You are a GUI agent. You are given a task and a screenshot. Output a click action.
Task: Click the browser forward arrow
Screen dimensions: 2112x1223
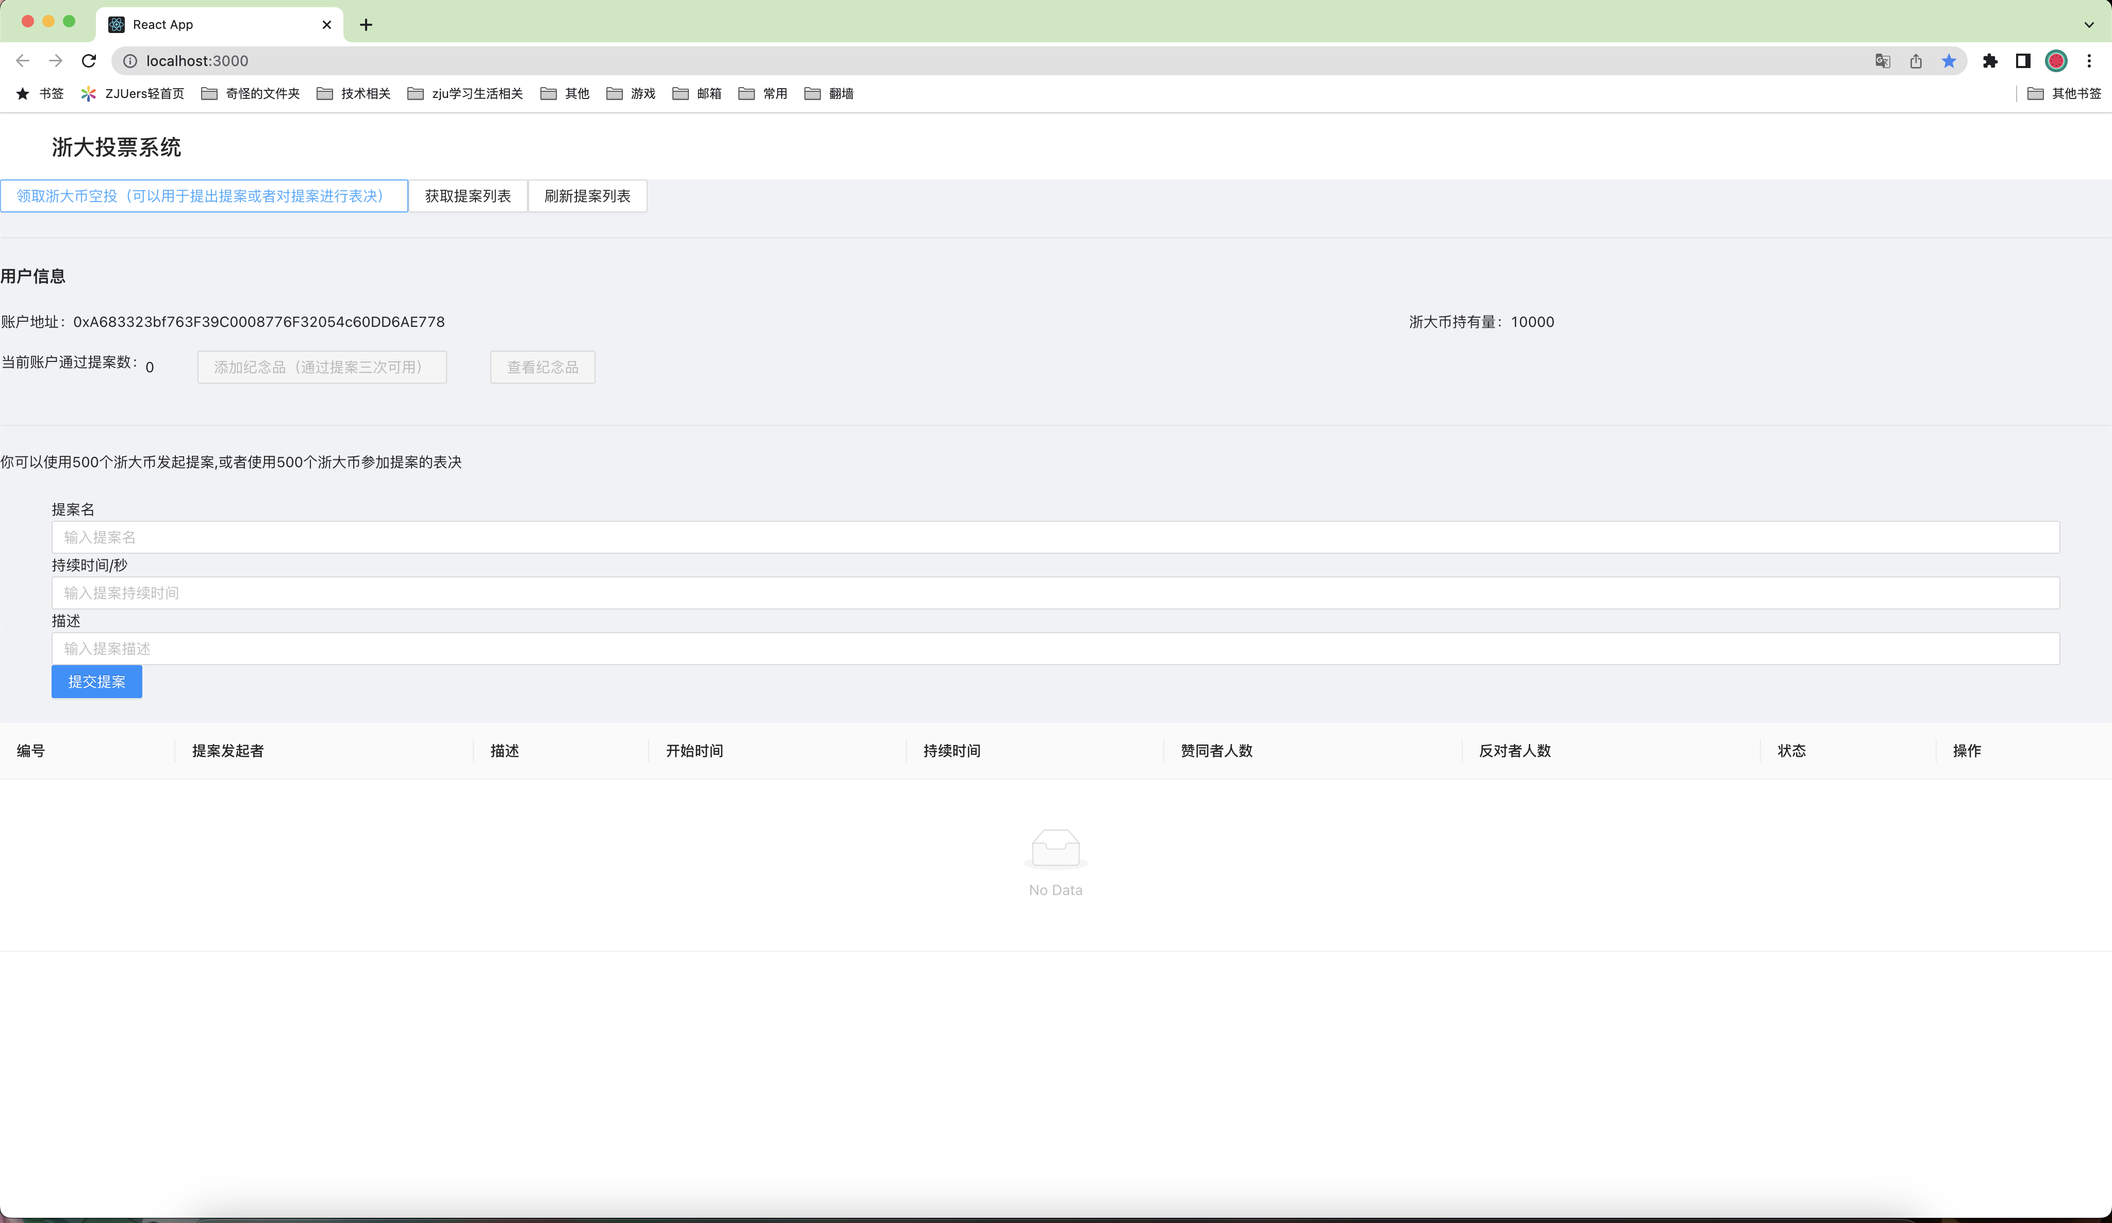(x=55, y=60)
